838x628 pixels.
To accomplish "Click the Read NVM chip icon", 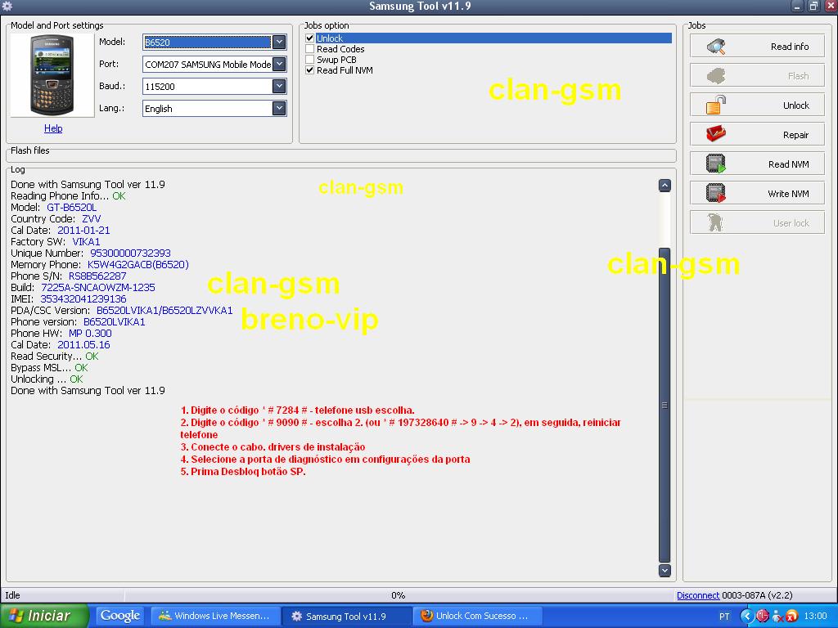I will (715, 164).
